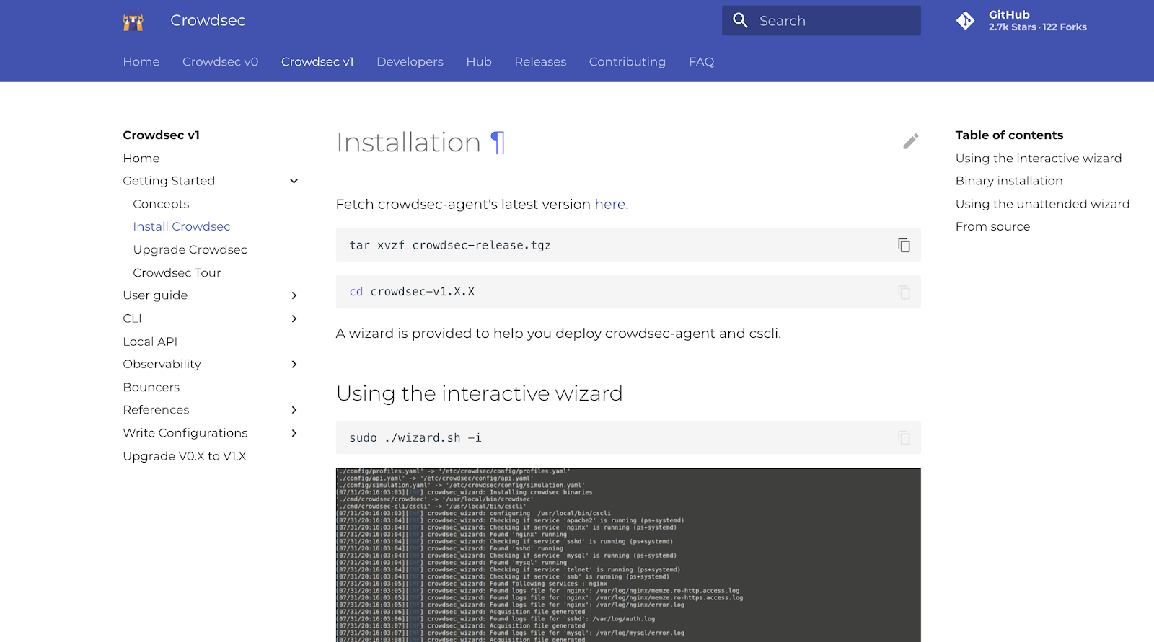Open the Releases tab

[x=540, y=62]
